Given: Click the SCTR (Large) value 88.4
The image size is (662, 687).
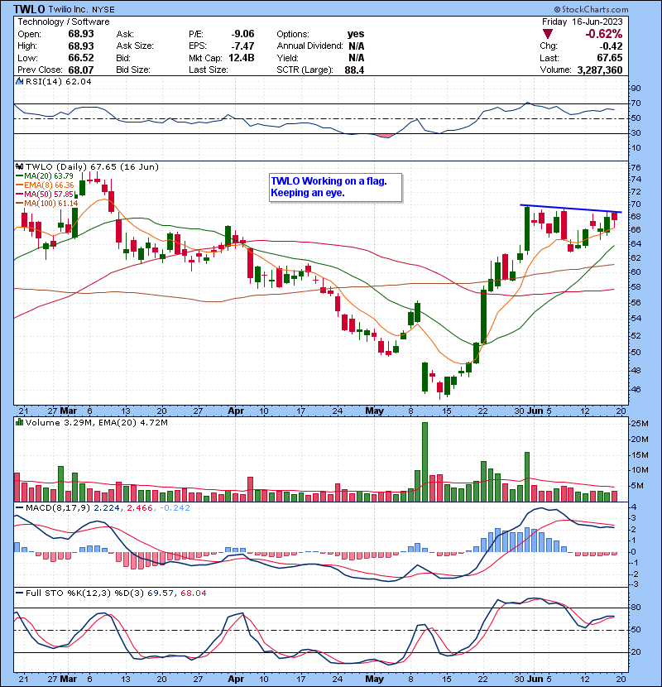Looking at the screenshot, I should (354, 70).
